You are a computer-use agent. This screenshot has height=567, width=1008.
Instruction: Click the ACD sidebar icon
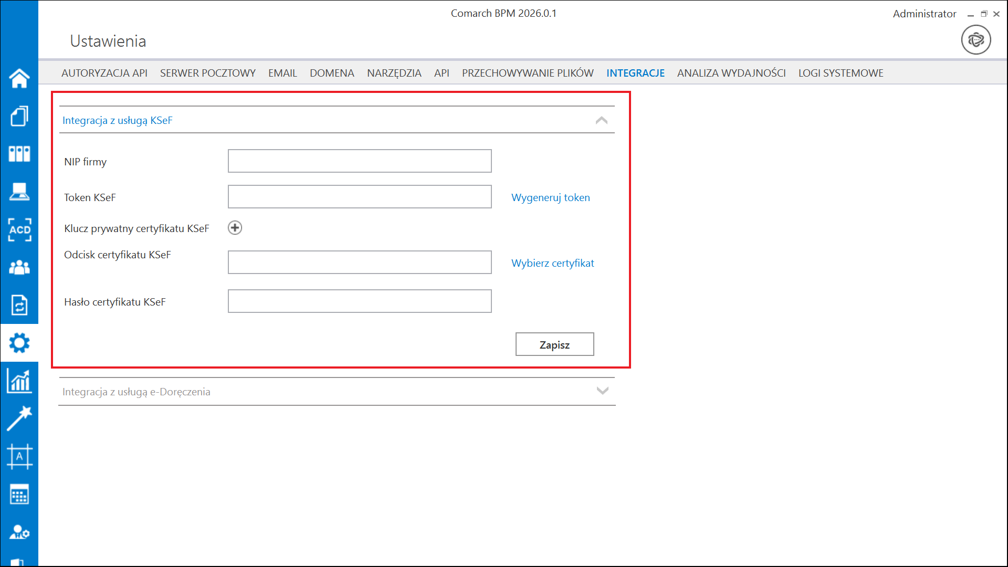[19, 229]
